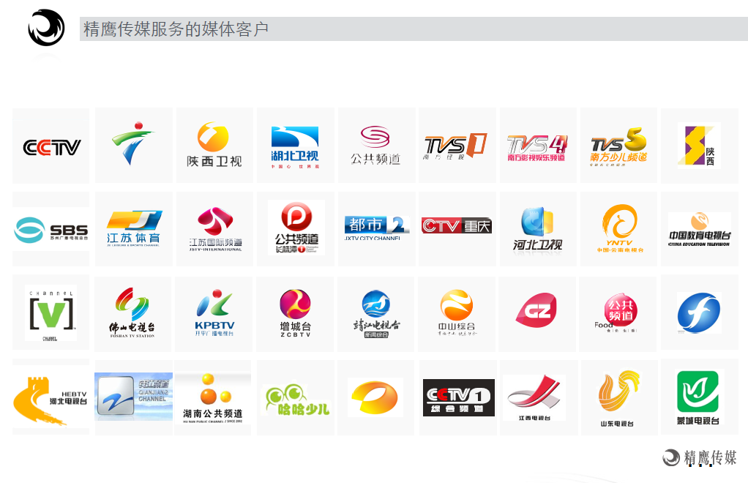Select the TVS5 南方少儿频道 logo
Viewport: 748px width, 483px height.
[x=618, y=146]
